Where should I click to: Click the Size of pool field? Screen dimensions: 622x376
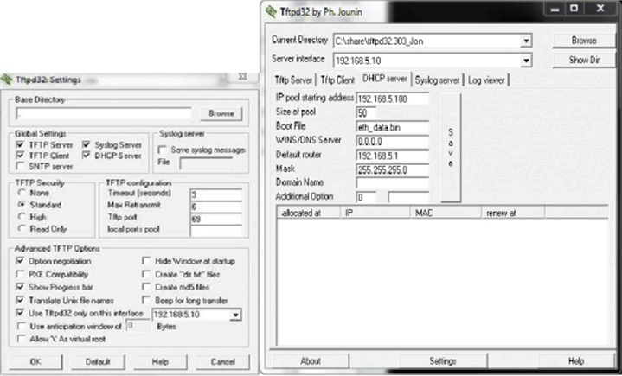point(366,113)
